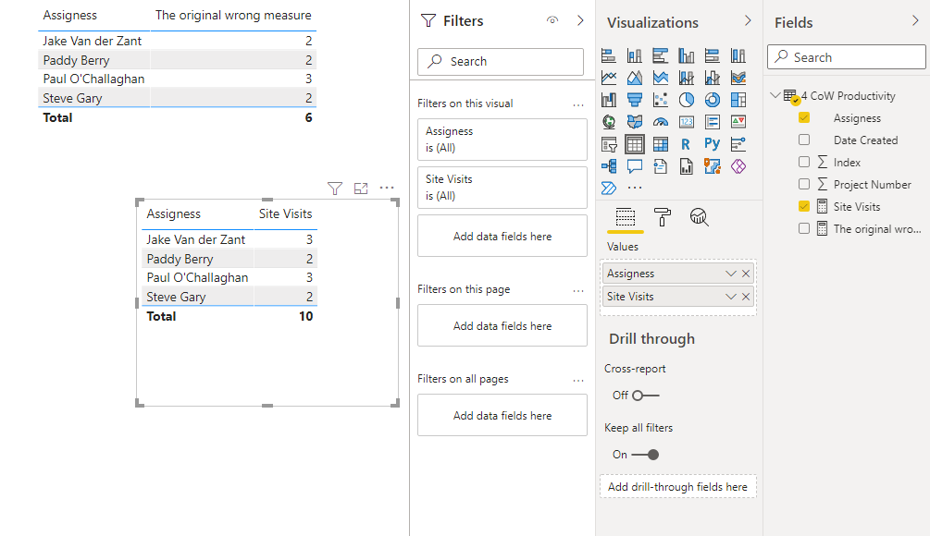Select the Donut chart visual
This screenshot has width=930, height=536.
(x=713, y=100)
